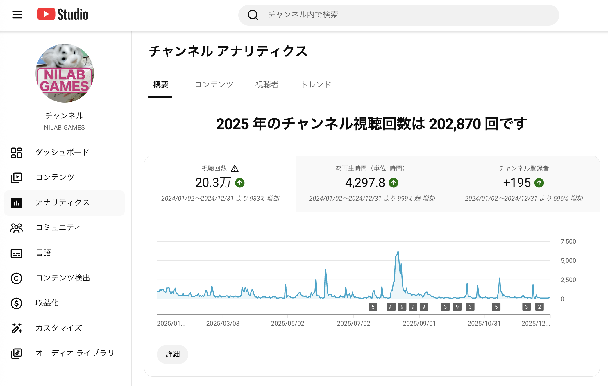
Task: Click the YouTube Studio logo
Action: (63, 15)
